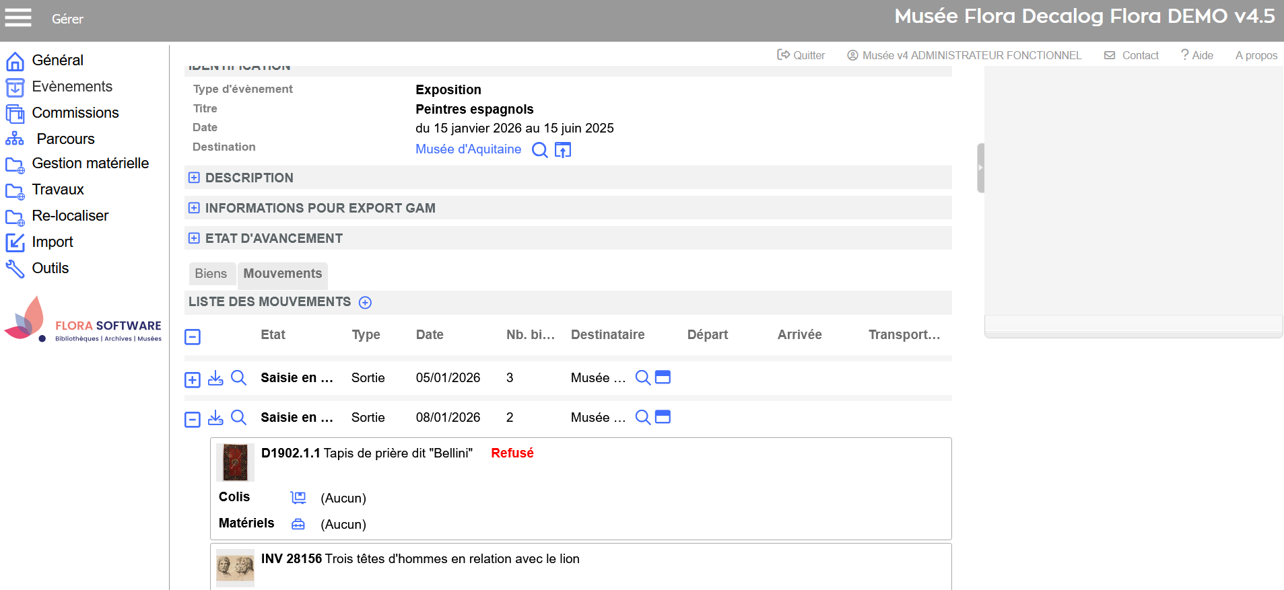Open recipient card icon for 05/01/2026 row
Image resolution: width=1284 pixels, height=590 pixels.
(x=663, y=377)
